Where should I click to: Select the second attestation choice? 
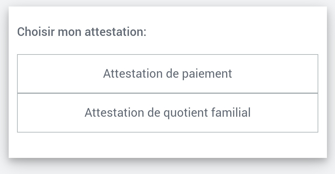(167, 113)
